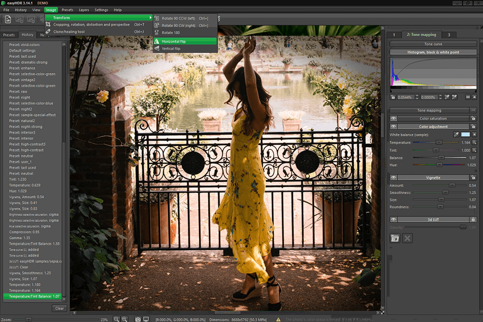Image resolution: width=483 pixels, height=322 pixels.
Task: Click the new project icon in the toolbar
Action: click(7, 19)
